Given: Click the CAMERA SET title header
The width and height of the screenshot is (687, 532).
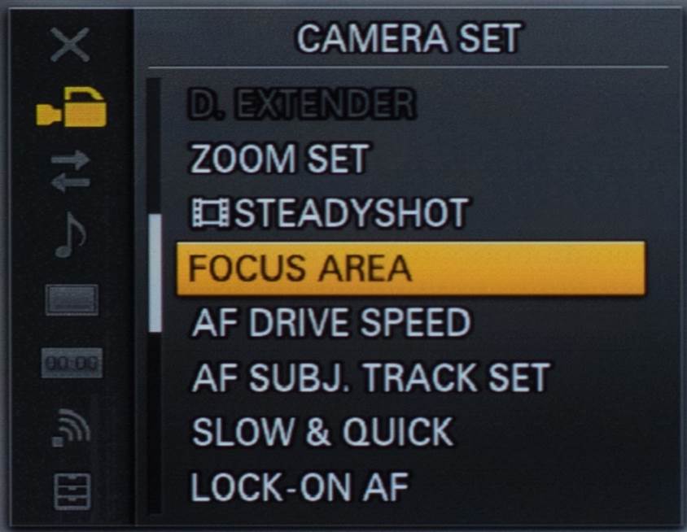Looking at the screenshot, I should click(x=409, y=38).
